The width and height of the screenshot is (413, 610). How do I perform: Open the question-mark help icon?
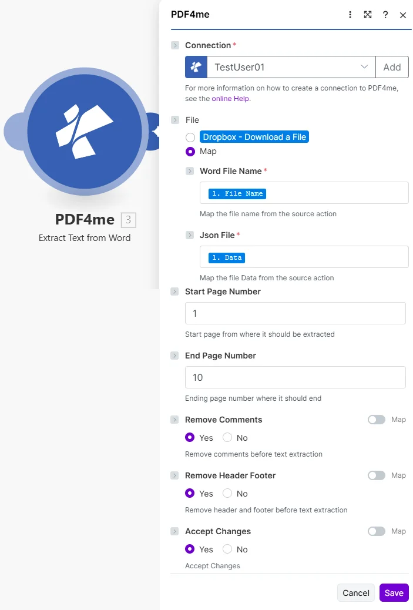[x=385, y=15]
